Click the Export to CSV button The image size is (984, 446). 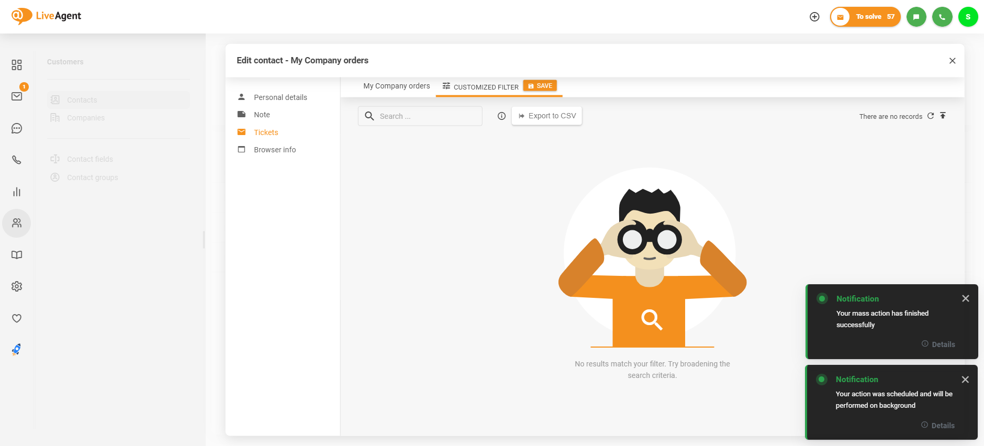(547, 116)
